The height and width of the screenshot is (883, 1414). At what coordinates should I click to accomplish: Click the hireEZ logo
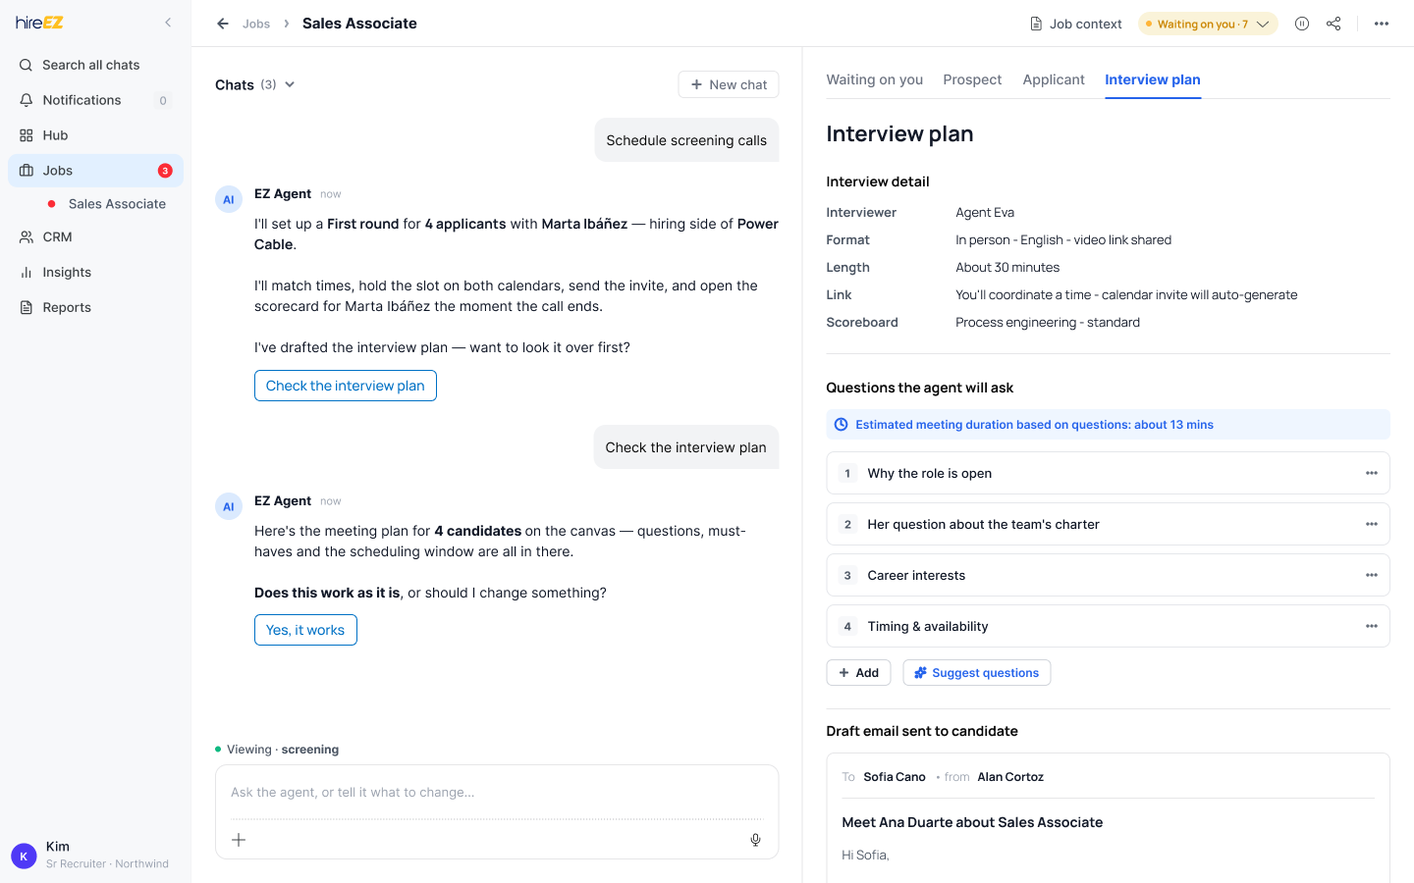[39, 23]
